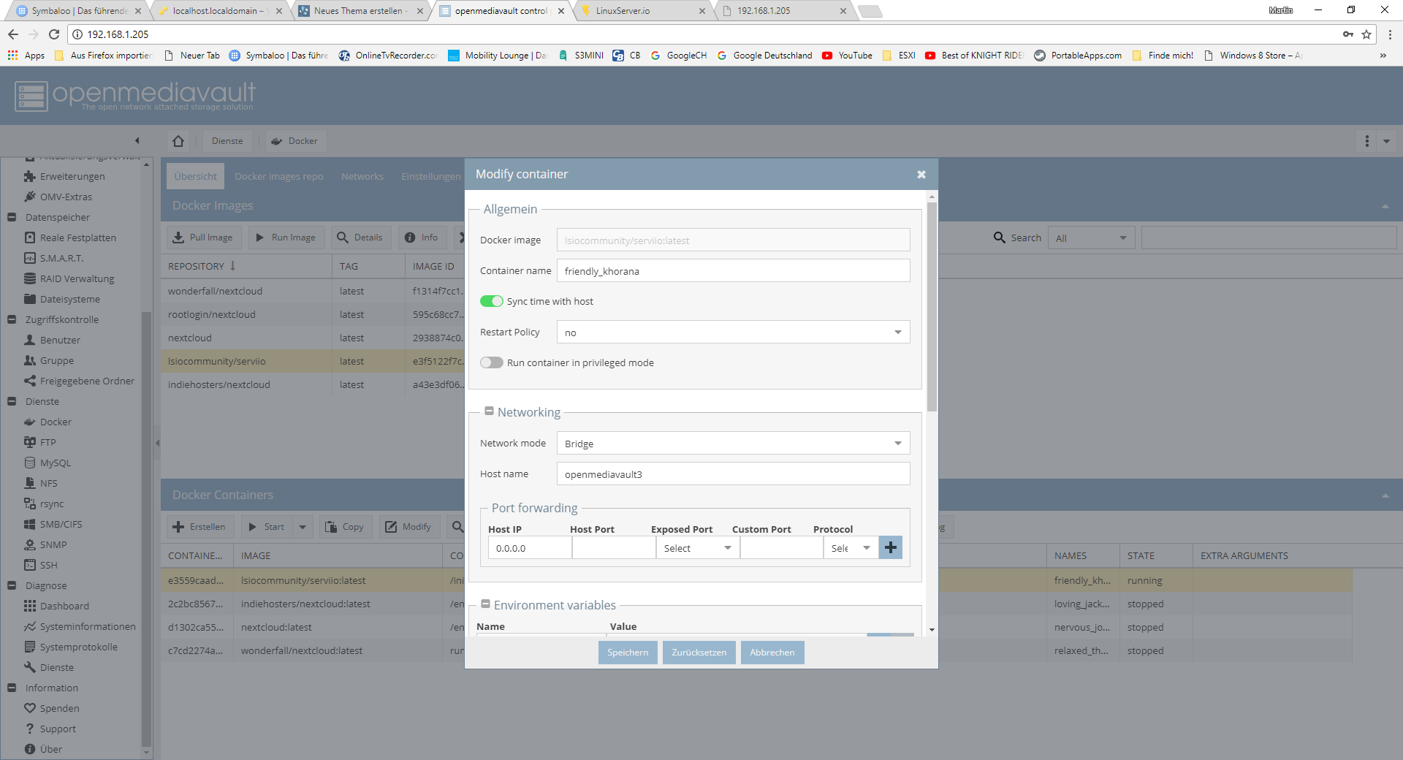
Task: Click the Pull Image button
Action: click(x=202, y=237)
